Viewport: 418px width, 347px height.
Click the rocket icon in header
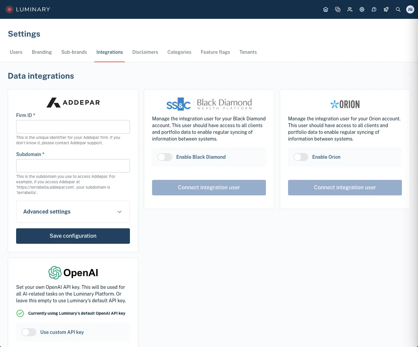tap(386, 9)
